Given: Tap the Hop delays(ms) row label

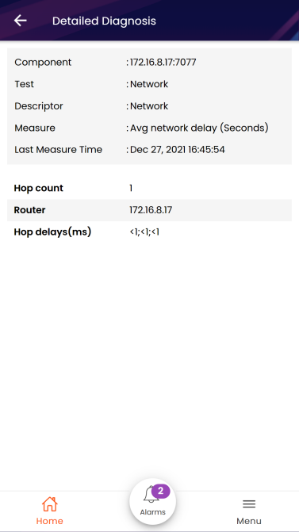Looking at the screenshot, I should 52,232.
